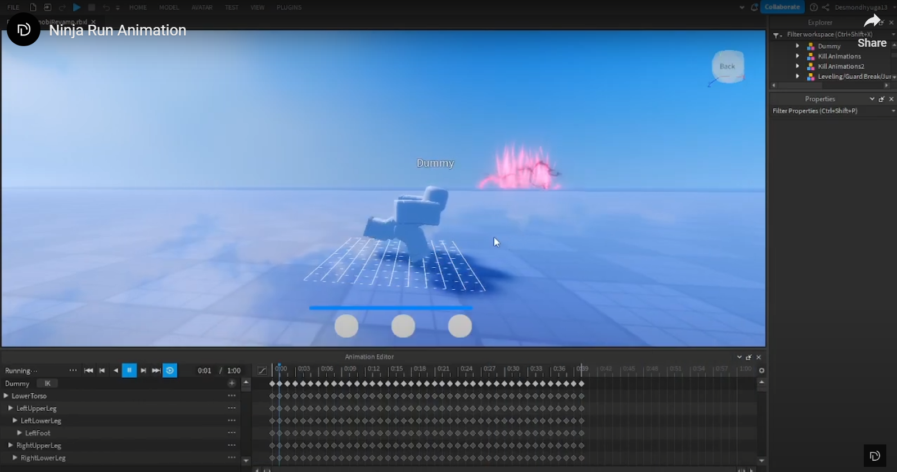Open LowerTorso track options
Image resolution: width=897 pixels, height=472 pixels.
(x=232, y=395)
